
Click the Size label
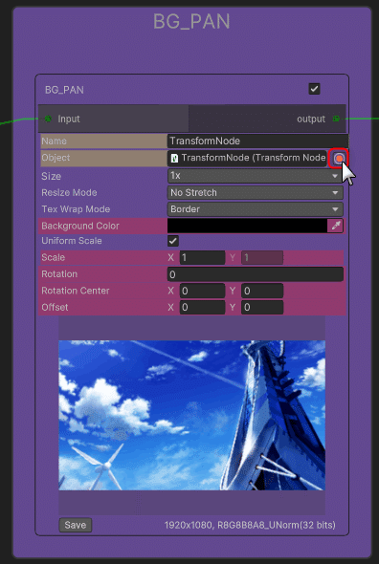point(51,176)
